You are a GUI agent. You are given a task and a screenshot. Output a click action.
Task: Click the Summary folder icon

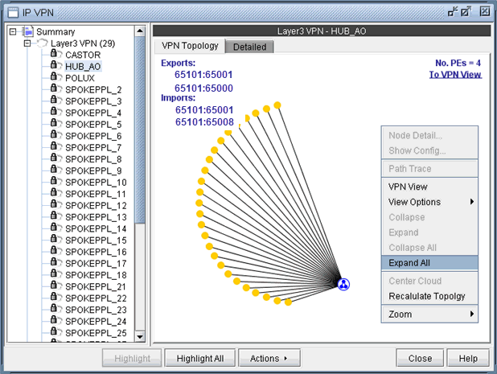[27, 31]
